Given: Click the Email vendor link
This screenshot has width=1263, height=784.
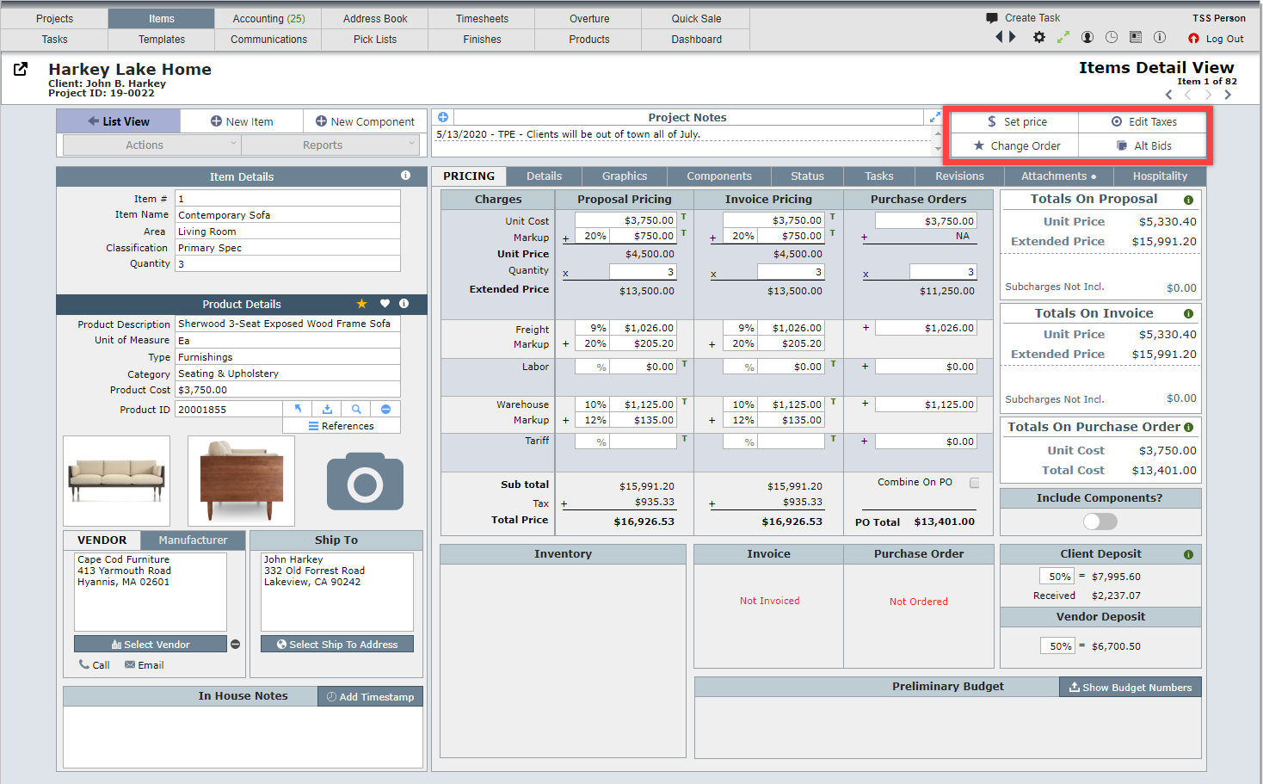Looking at the screenshot, I should click(x=144, y=665).
